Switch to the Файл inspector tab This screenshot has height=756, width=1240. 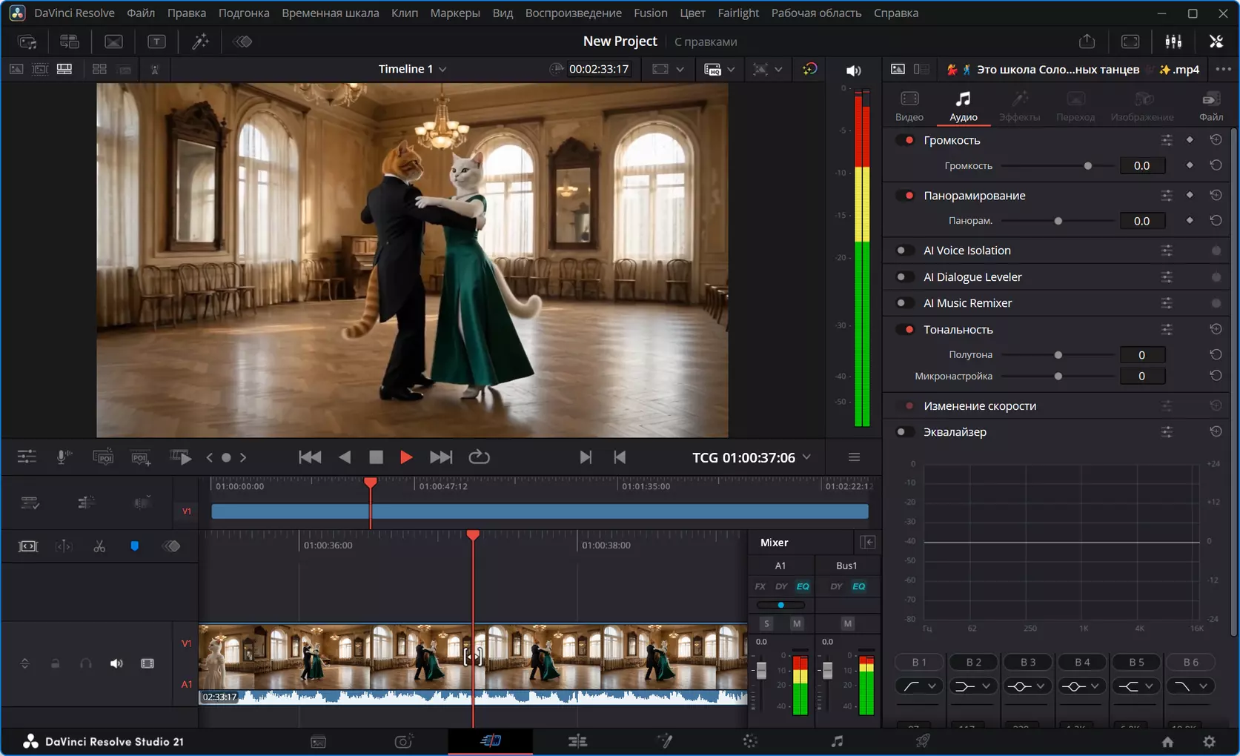pos(1211,106)
